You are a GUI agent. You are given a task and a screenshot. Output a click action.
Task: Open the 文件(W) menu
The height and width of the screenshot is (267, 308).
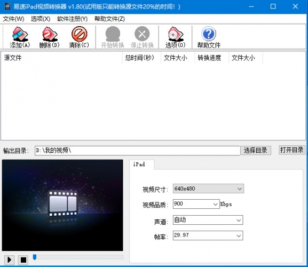(13, 19)
